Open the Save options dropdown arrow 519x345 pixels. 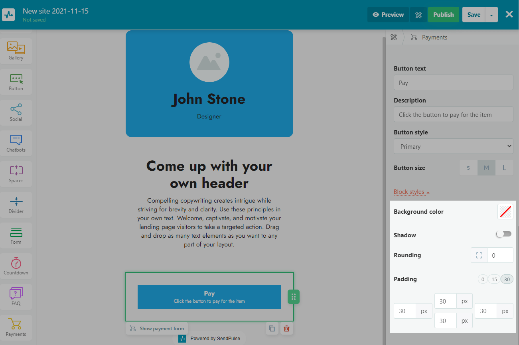coord(491,15)
